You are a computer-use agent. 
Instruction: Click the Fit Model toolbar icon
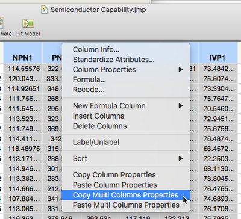[x=28, y=23]
